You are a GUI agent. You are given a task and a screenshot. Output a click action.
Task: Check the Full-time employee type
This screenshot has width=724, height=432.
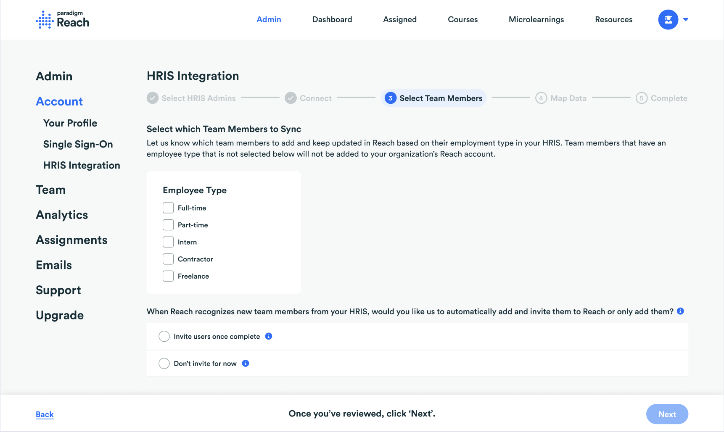pyautogui.click(x=168, y=208)
